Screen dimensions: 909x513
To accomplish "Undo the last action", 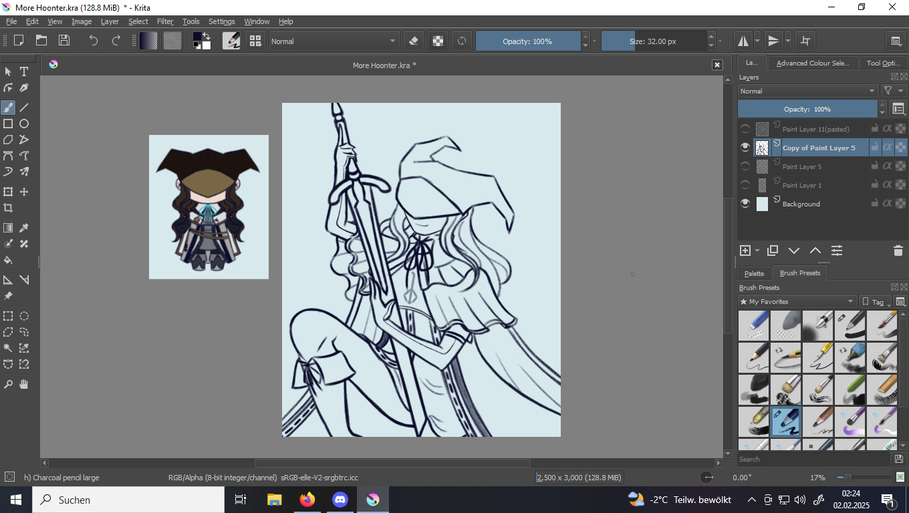I will 94,41.
